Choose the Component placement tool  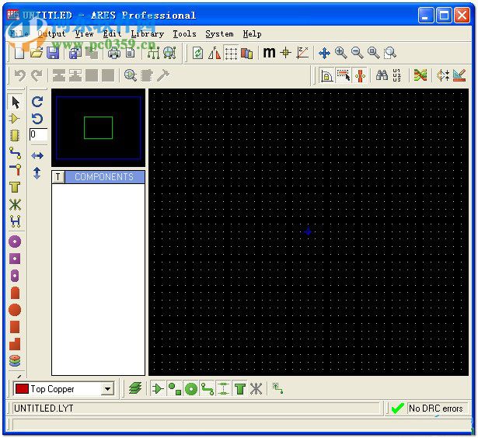(x=14, y=119)
